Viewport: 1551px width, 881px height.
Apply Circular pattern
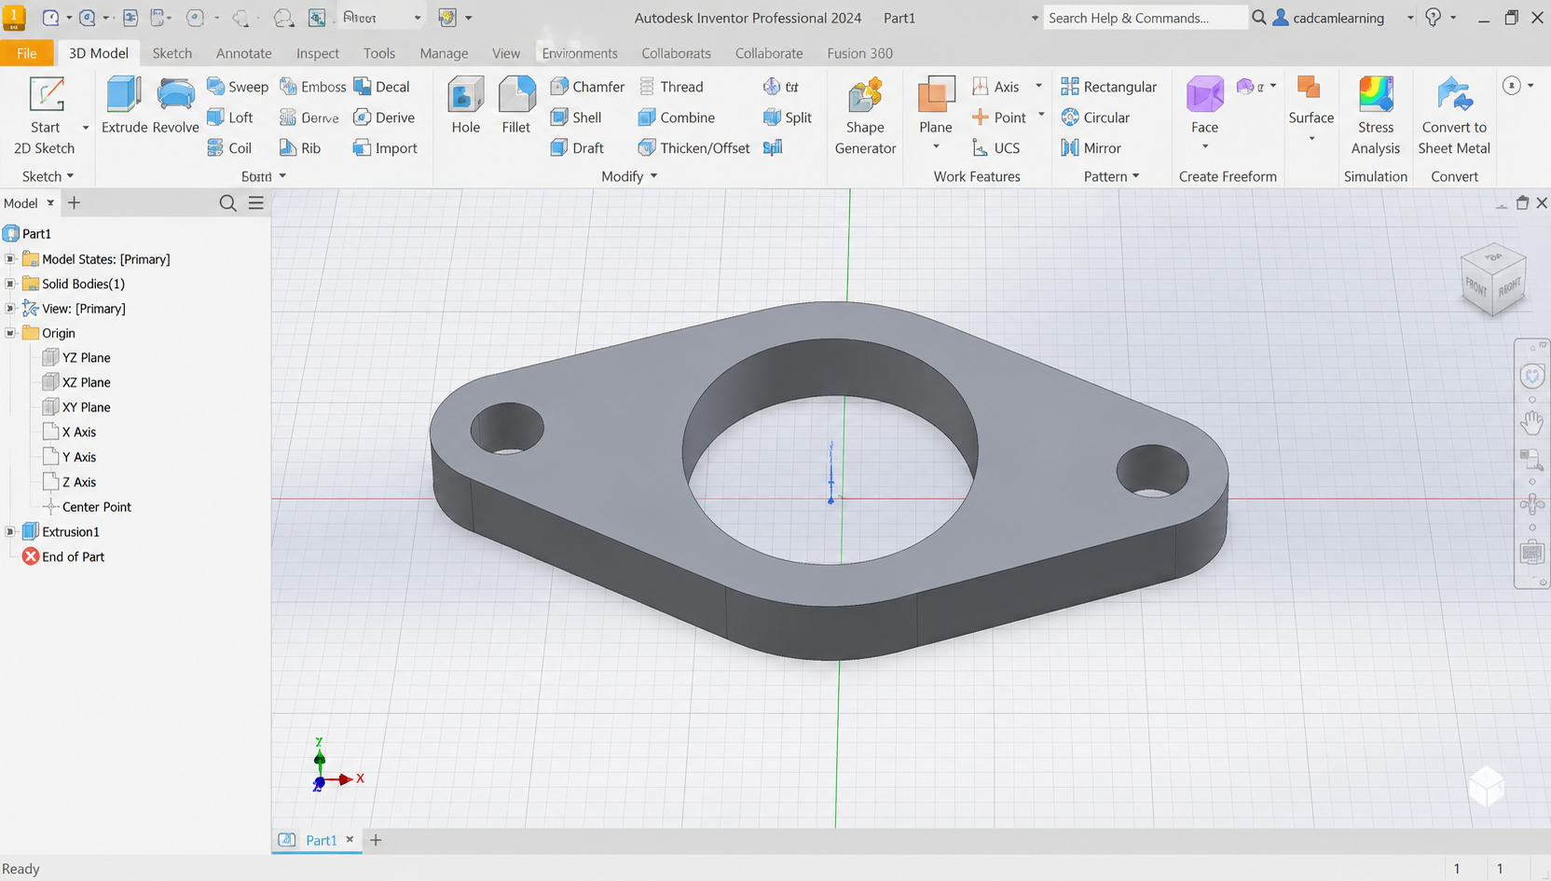tap(1095, 117)
